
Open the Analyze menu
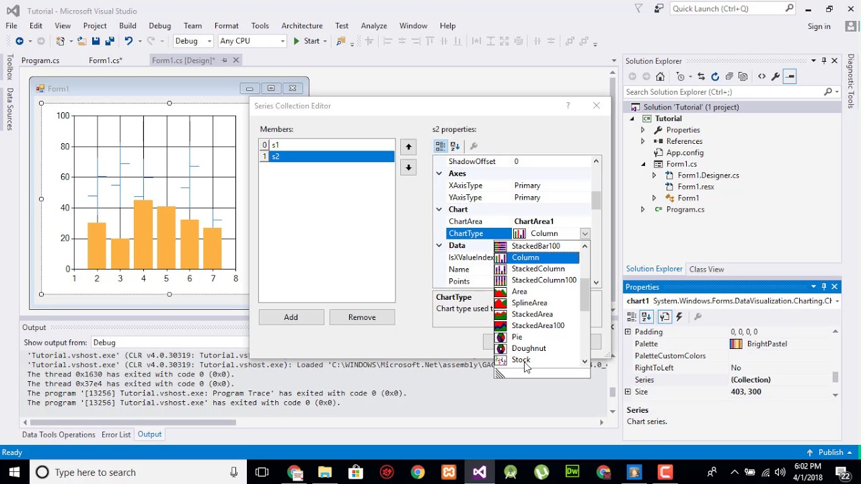pyautogui.click(x=374, y=26)
